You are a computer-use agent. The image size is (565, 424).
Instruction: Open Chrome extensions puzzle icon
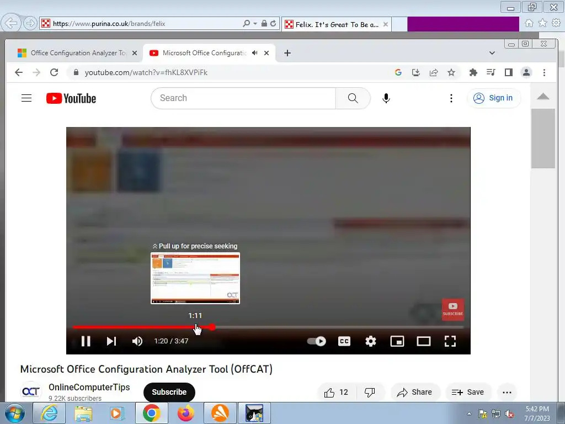(473, 72)
